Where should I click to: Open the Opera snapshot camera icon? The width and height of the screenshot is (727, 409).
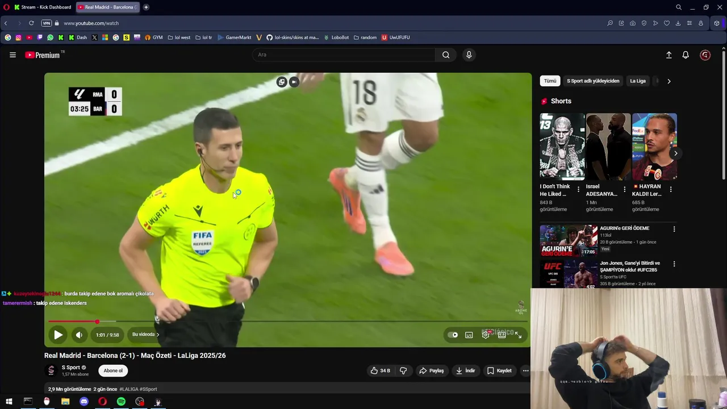point(633,23)
